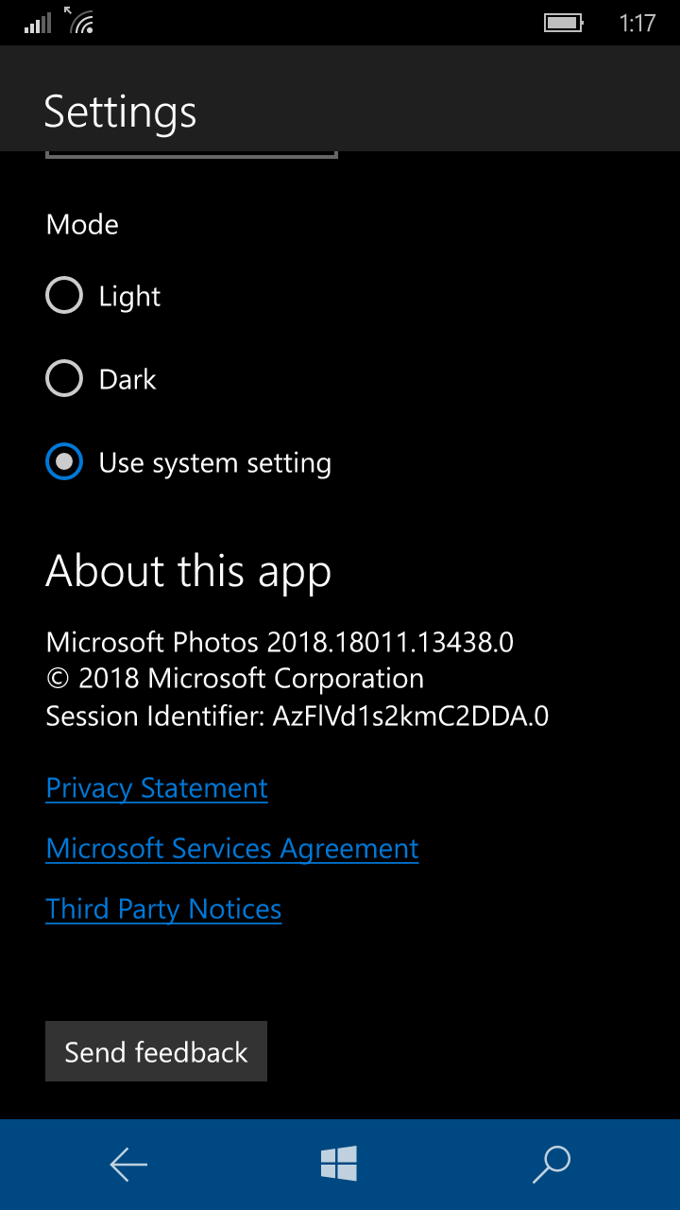
Task: Tap the back arrow navigation icon
Action: click(x=128, y=1165)
